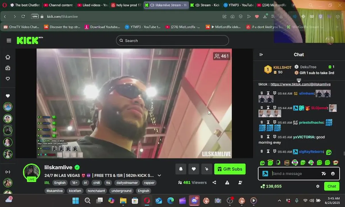Image resolution: width=345 pixels, height=207 pixels.
Task: Click the DekuTree leaderboard name
Action: 308,67
